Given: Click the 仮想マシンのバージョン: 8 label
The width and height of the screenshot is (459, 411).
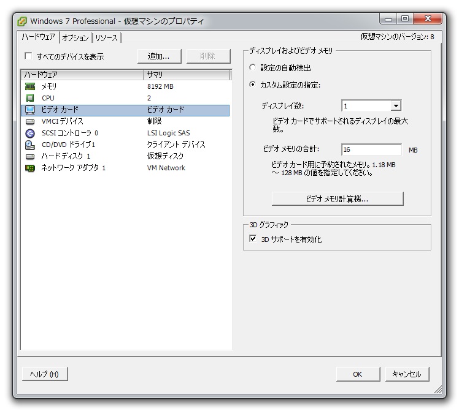Looking at the screenshot, I should tap(397, 37).
